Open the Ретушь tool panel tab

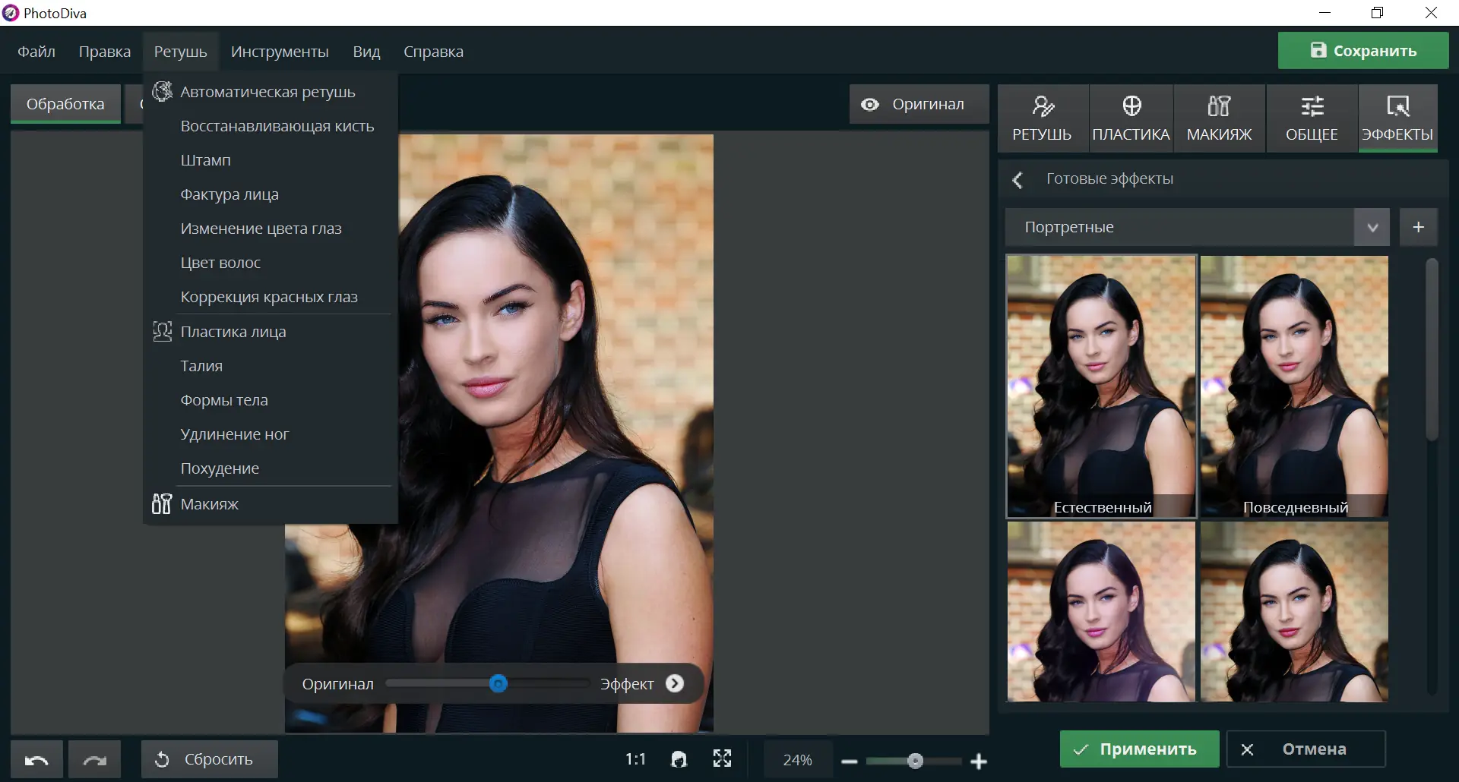coord(1042,118)
